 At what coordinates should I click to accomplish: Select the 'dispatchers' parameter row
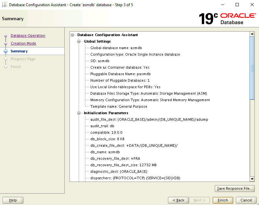(x=135, y=178)
